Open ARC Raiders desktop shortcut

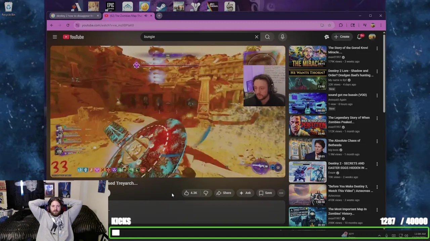pos(213,6)
